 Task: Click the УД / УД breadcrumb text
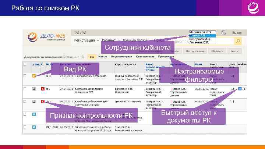(x=81, y=33)
